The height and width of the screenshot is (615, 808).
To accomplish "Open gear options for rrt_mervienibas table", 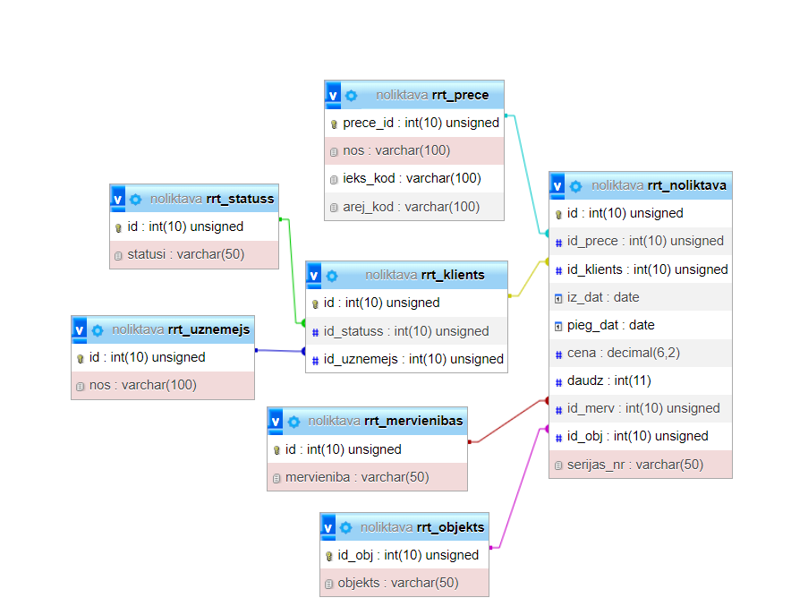I will [293, 421].
